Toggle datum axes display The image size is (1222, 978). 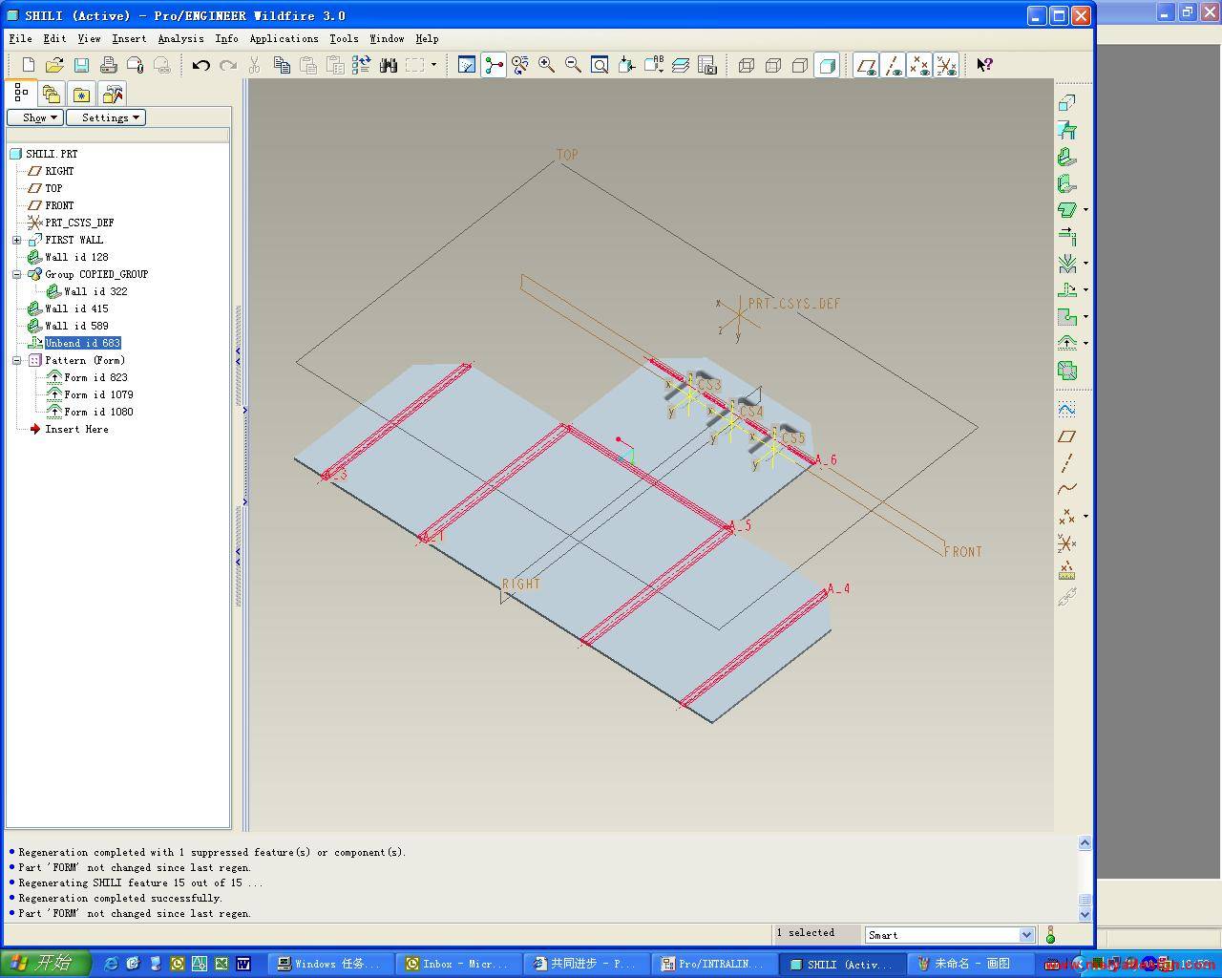893,65
